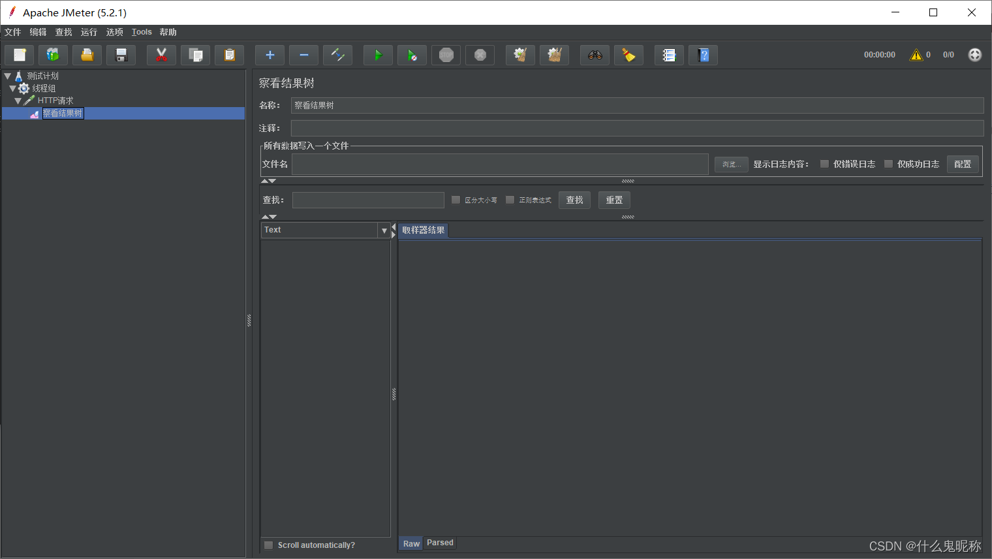
Task: Open Help with question mark icon
Action: pyautogui.click(x=704, y=56)
